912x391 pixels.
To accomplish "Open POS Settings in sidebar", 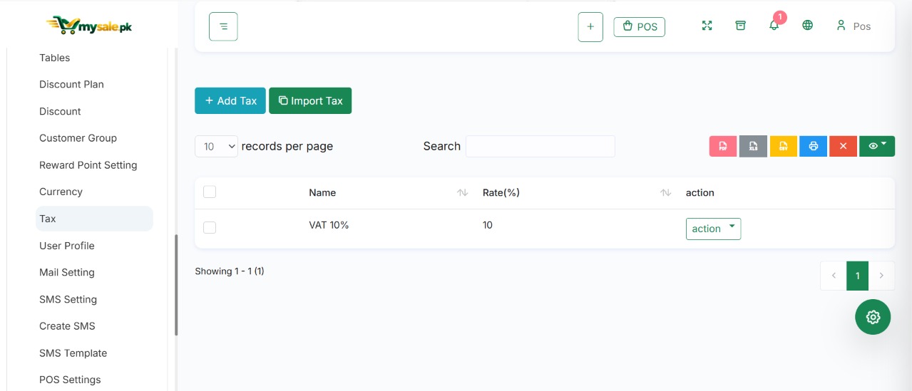I will [x=70, y=380].
